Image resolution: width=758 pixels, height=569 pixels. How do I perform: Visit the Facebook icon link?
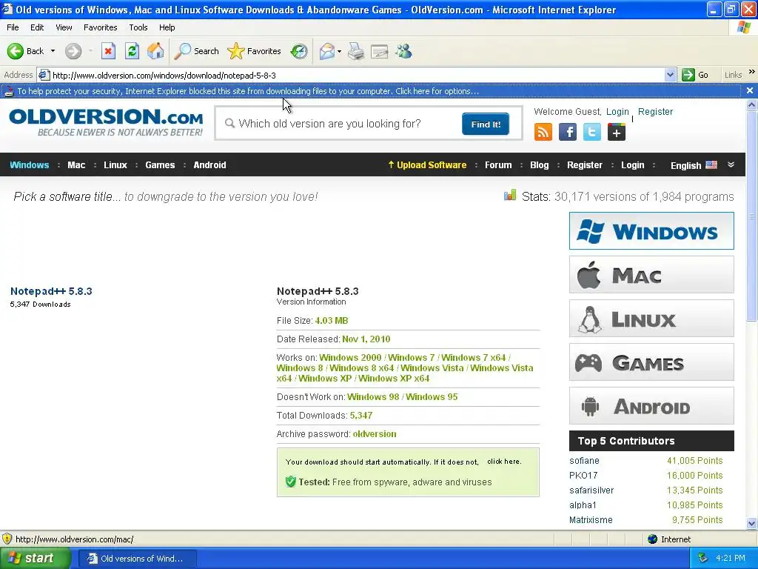pos(568,132)
